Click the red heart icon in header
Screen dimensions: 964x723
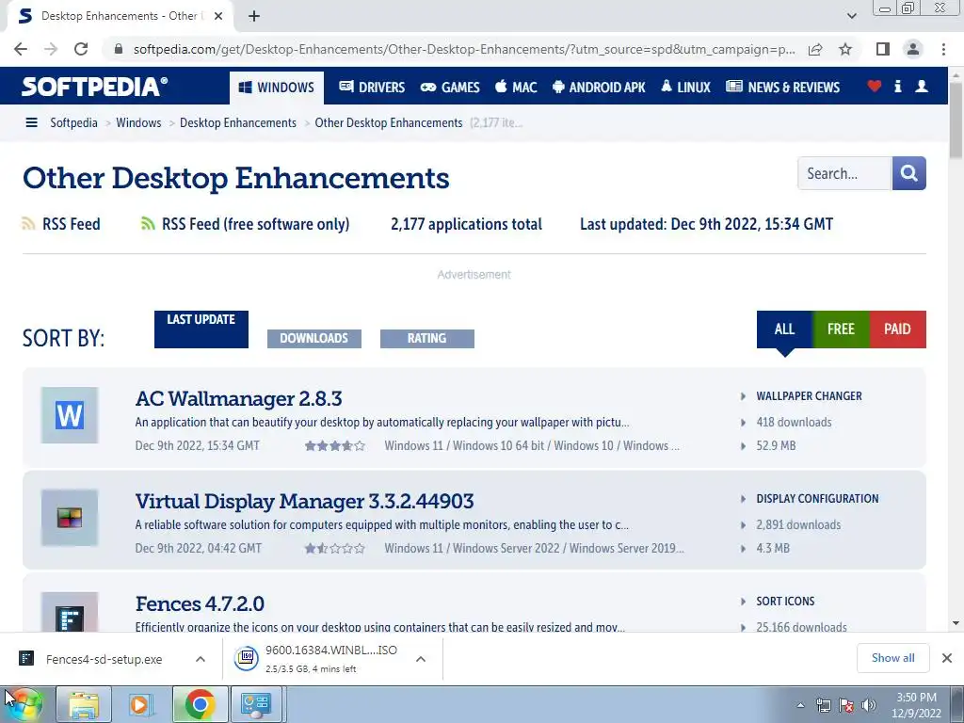[x=875, y=86]
